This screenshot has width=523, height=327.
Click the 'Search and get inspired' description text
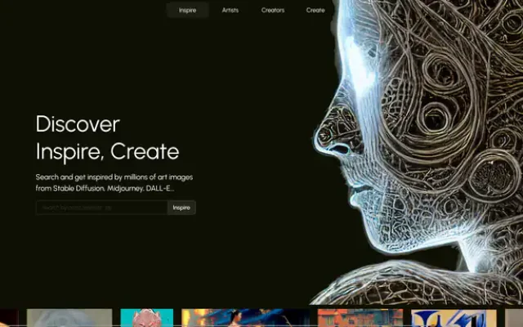(x=114, y=182)
